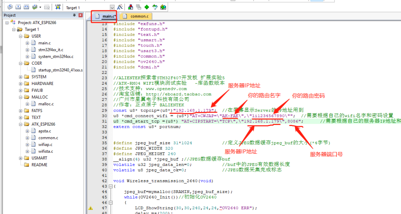Launch the Pack Installer icon
Screen dimensions: 401x214
coord(163,7)
